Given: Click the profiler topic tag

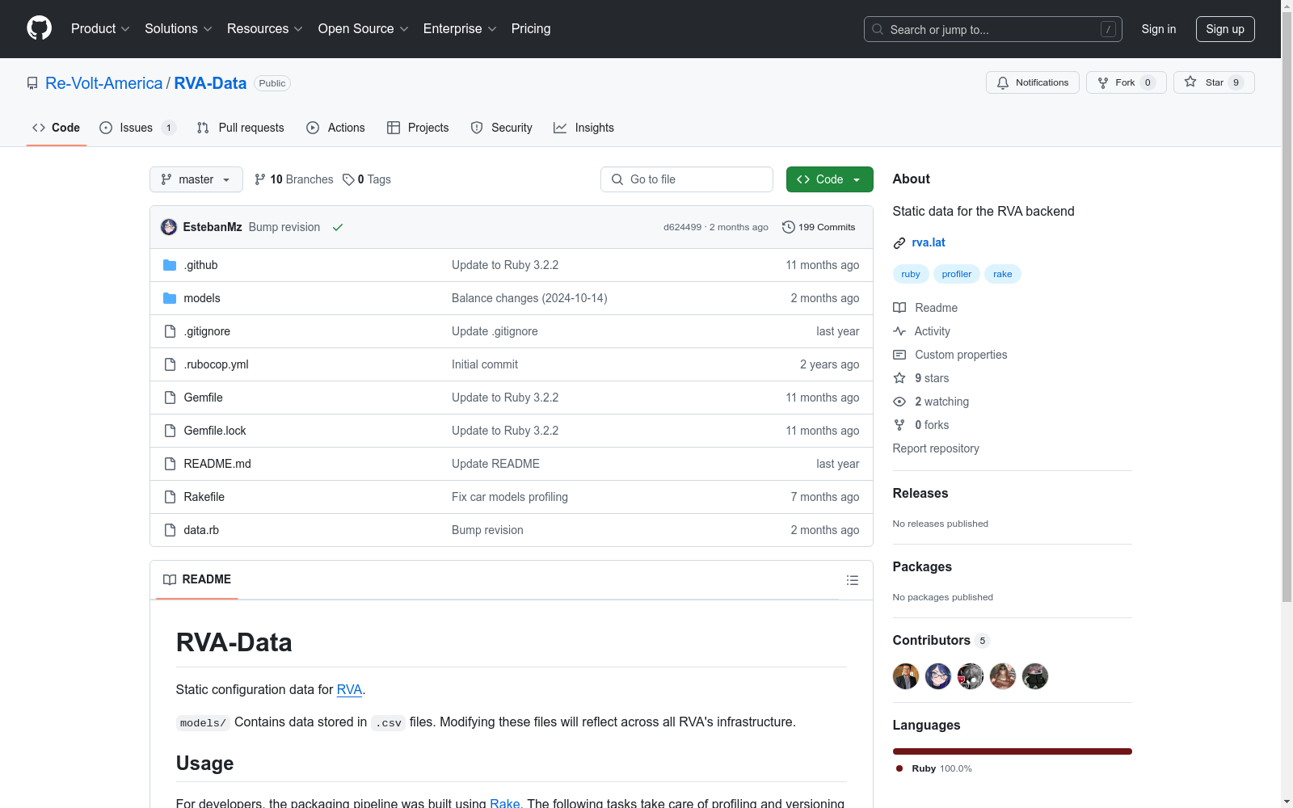Looking at the screenshot, I should pos(957,274).
